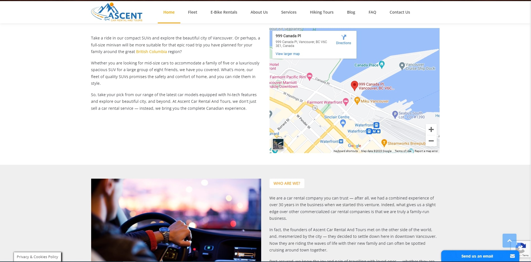This screenshot has width=531, height=262.
Task: Zoom in the map with plus button
Action: (x=431, y=129)
